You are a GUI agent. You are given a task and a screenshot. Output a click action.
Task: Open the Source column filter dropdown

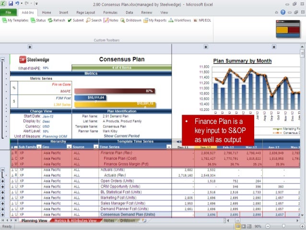(96, 147)
